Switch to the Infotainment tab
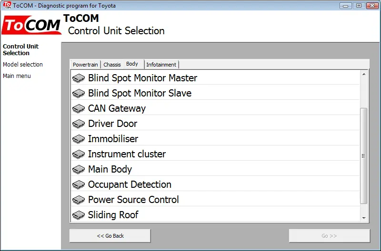This screenshot has height=251, width=381. 161,65
